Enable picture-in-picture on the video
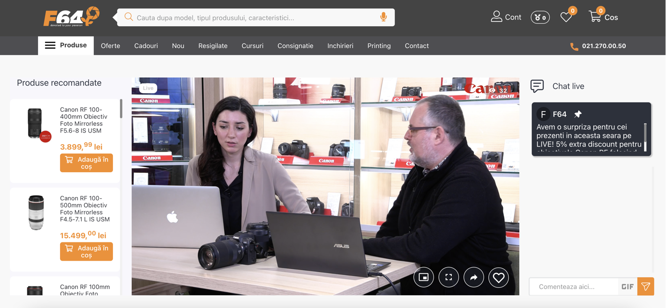The height and width of the screenshot is (308, 666). coord(424,278)
